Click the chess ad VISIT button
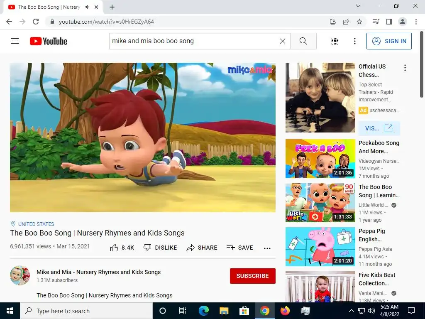This screenshot has width=425, height=319. (x=379, y=128)
